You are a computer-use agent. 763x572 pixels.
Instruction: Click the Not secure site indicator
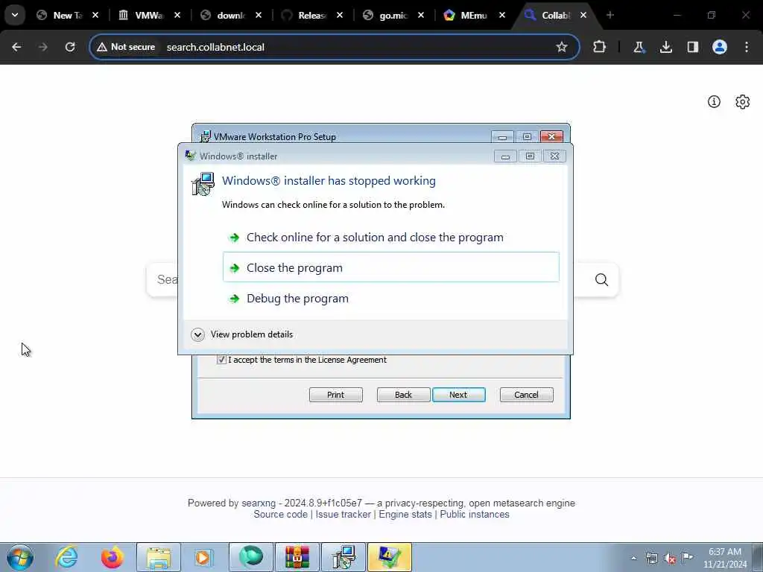[x=126, y=47]
